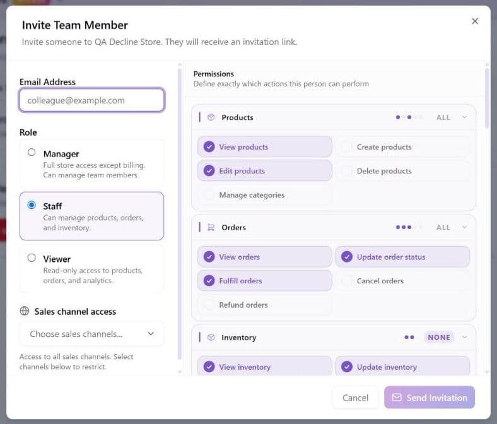
Task: Enable Delete products permission
Action: point(402,171)
